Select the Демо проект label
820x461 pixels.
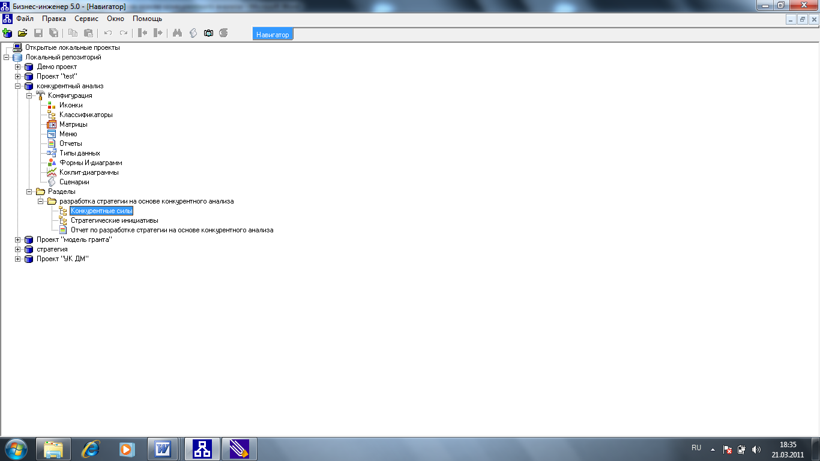57,67
